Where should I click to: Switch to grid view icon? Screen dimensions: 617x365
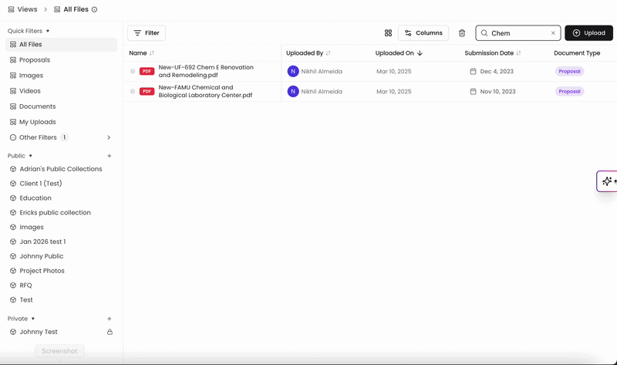388,33
